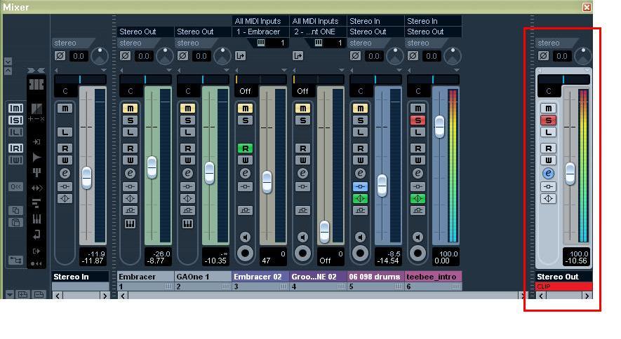Open GAOne 1's Stereo Out output routing
This screenshot has height=339, width=621.
coord(203,32)
